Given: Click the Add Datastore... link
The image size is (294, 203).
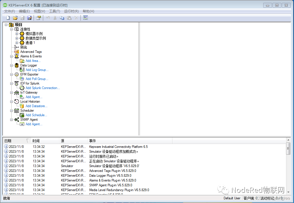Looking at the screenshot, I should point(36,106).
